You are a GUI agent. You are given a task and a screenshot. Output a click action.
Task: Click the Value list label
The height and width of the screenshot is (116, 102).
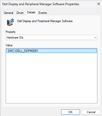(9, 45)
